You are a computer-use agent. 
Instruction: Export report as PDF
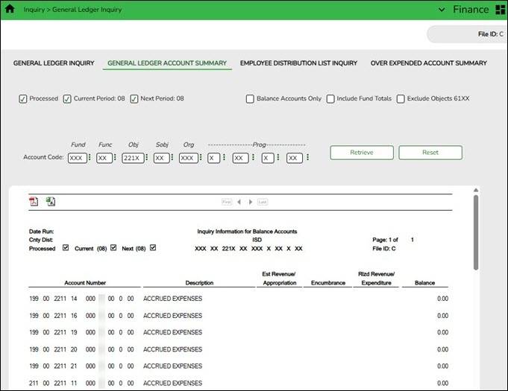[x=34, y=202]
